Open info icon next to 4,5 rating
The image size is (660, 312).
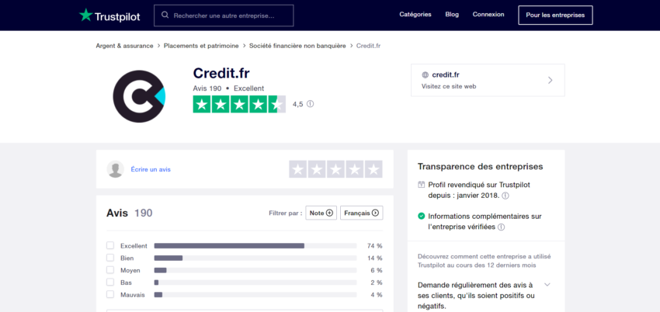(x=311, y=104)
